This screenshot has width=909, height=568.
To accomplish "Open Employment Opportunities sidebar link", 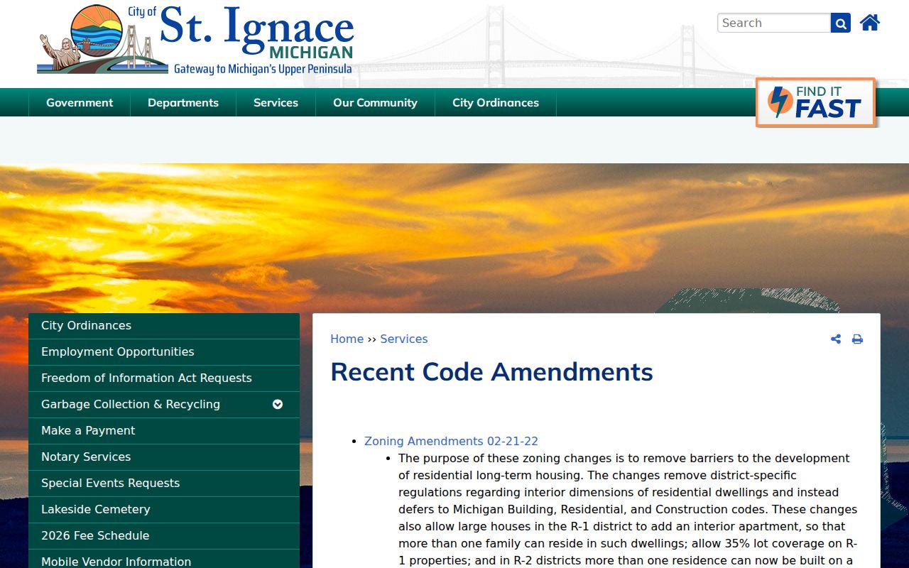I will (x=164, y=352).
